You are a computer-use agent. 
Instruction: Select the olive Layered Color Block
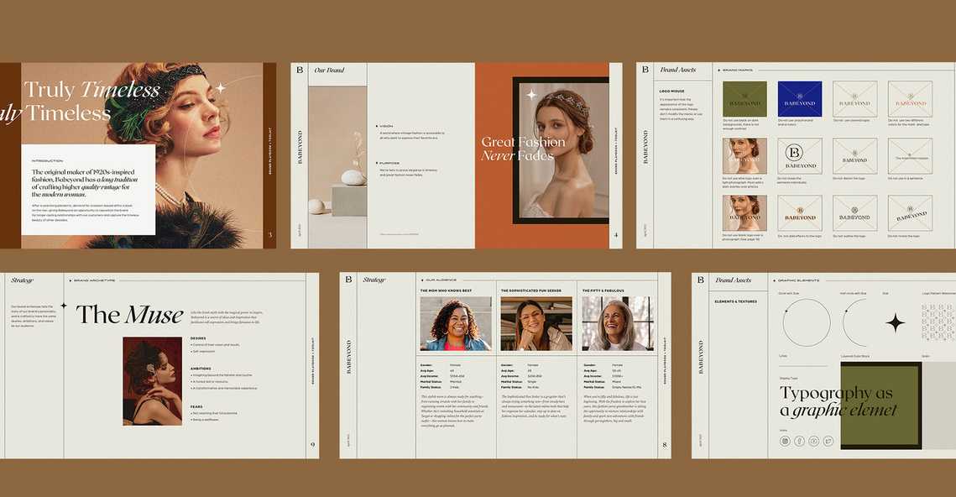[881, 405]
